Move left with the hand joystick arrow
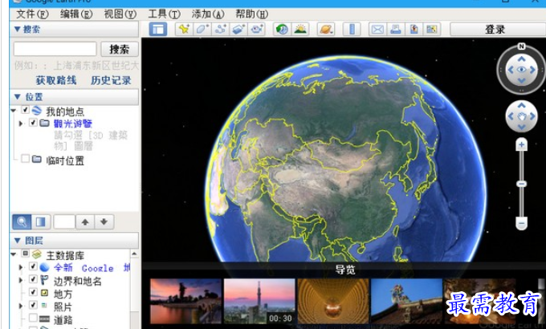Screen dimensions: 546x329 click(511, 116)
